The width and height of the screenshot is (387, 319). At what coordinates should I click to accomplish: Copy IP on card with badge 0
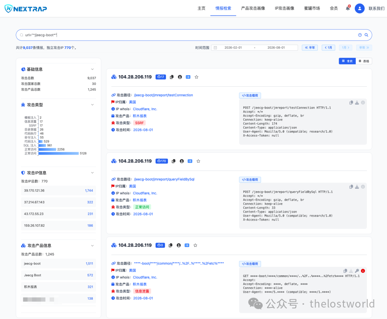click(171, 246)
